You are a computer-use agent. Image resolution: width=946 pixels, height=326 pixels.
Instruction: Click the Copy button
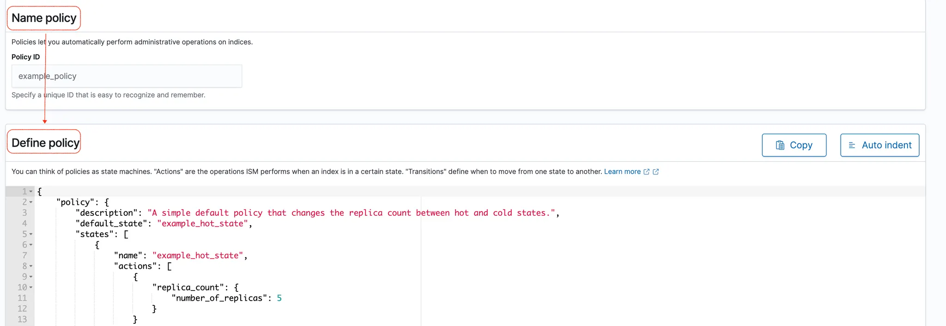(794, 145)
